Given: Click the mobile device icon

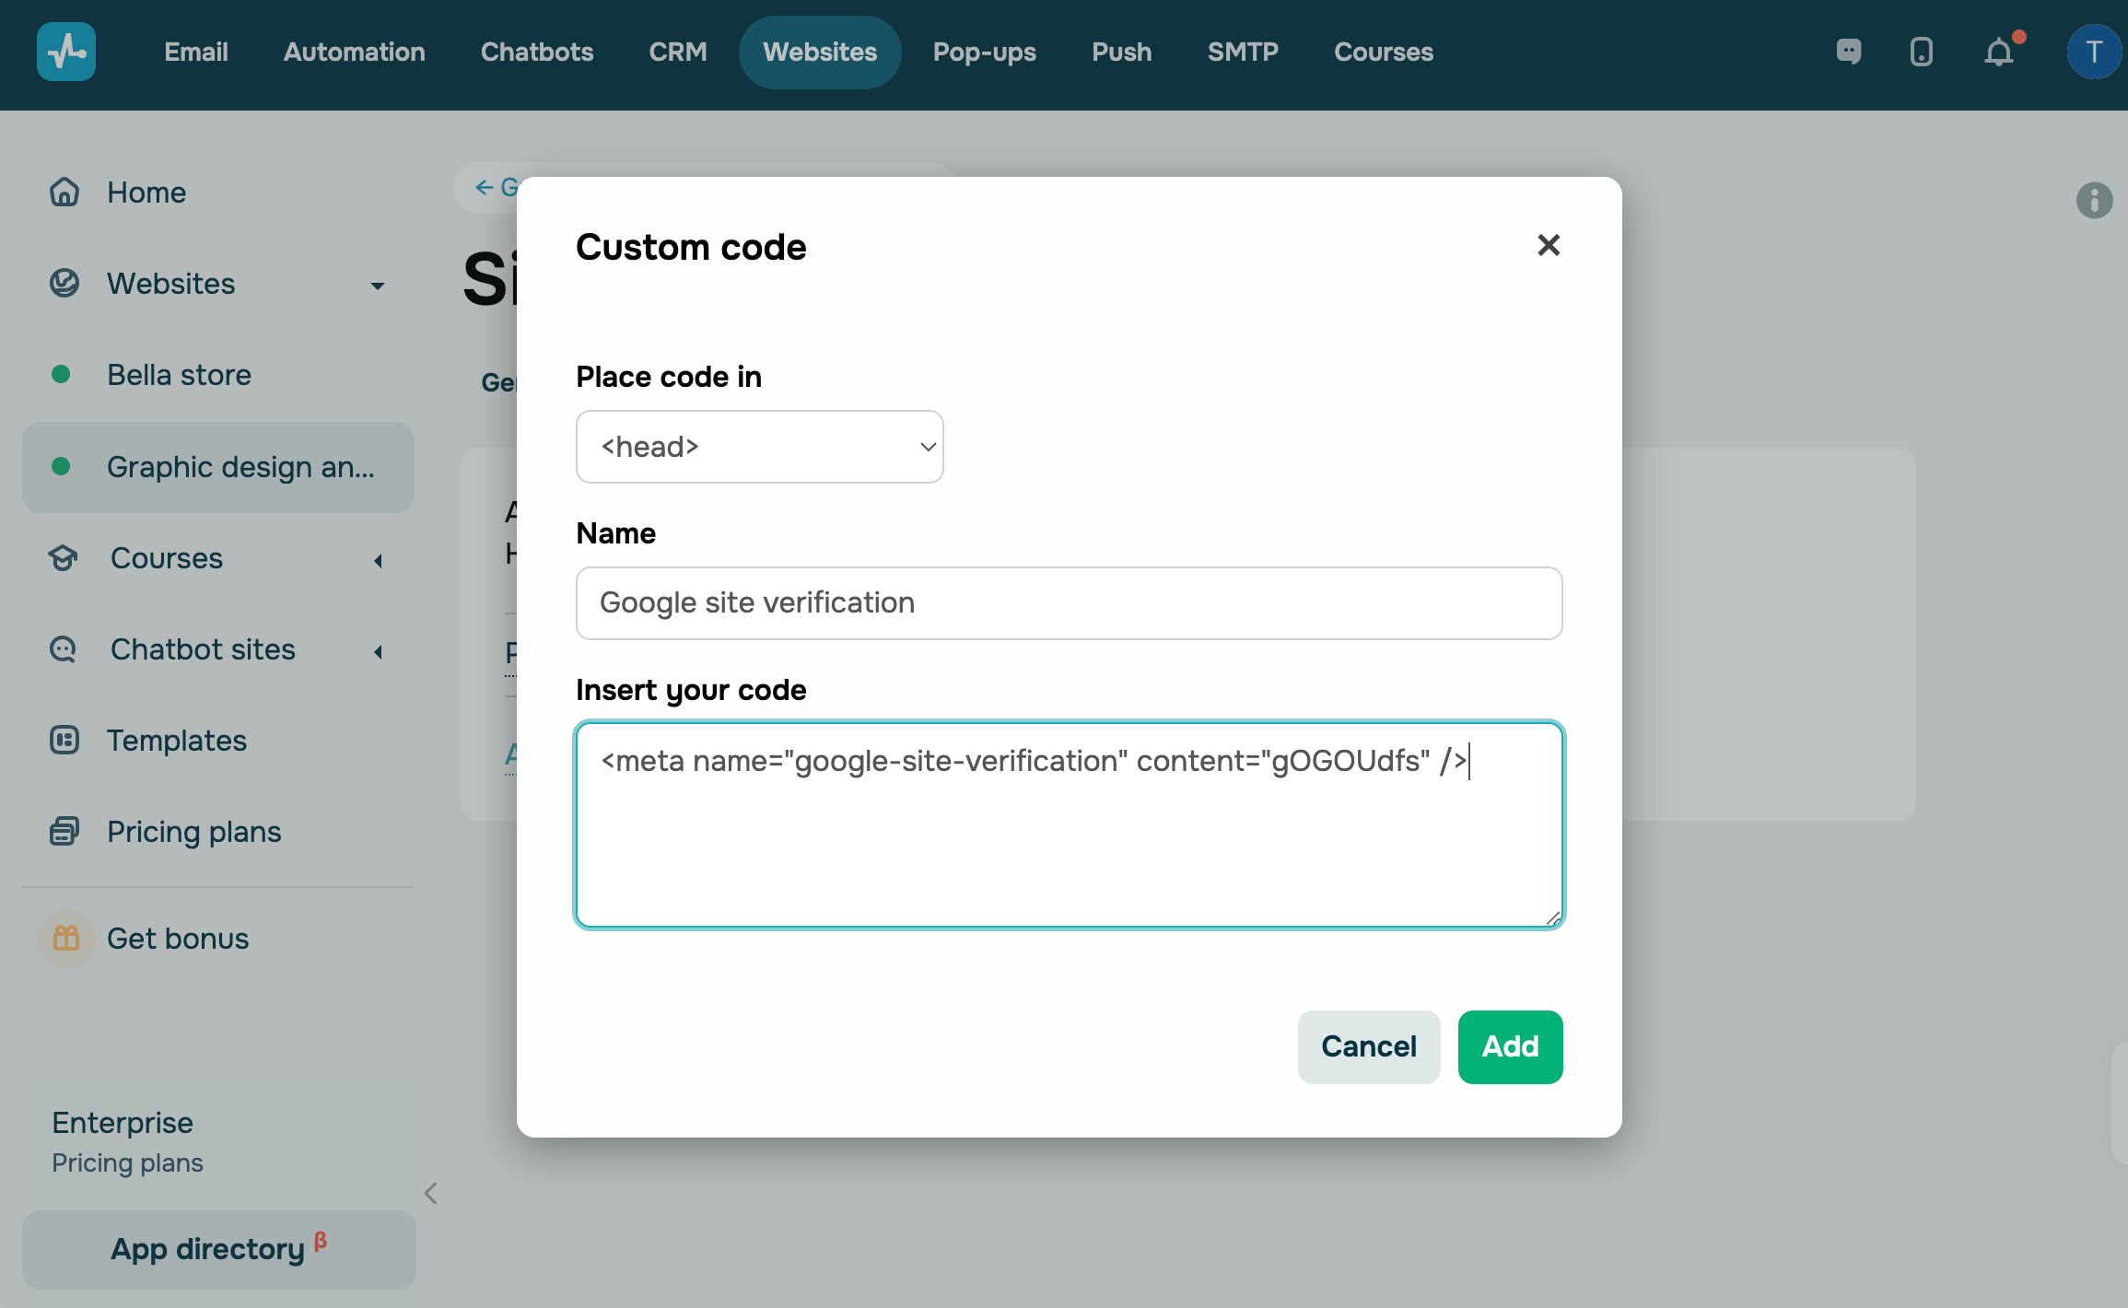Looking at the screenshot, I should (x=1921, y=52).
